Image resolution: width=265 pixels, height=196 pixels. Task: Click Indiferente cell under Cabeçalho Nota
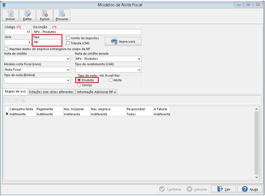coord(22,114)
